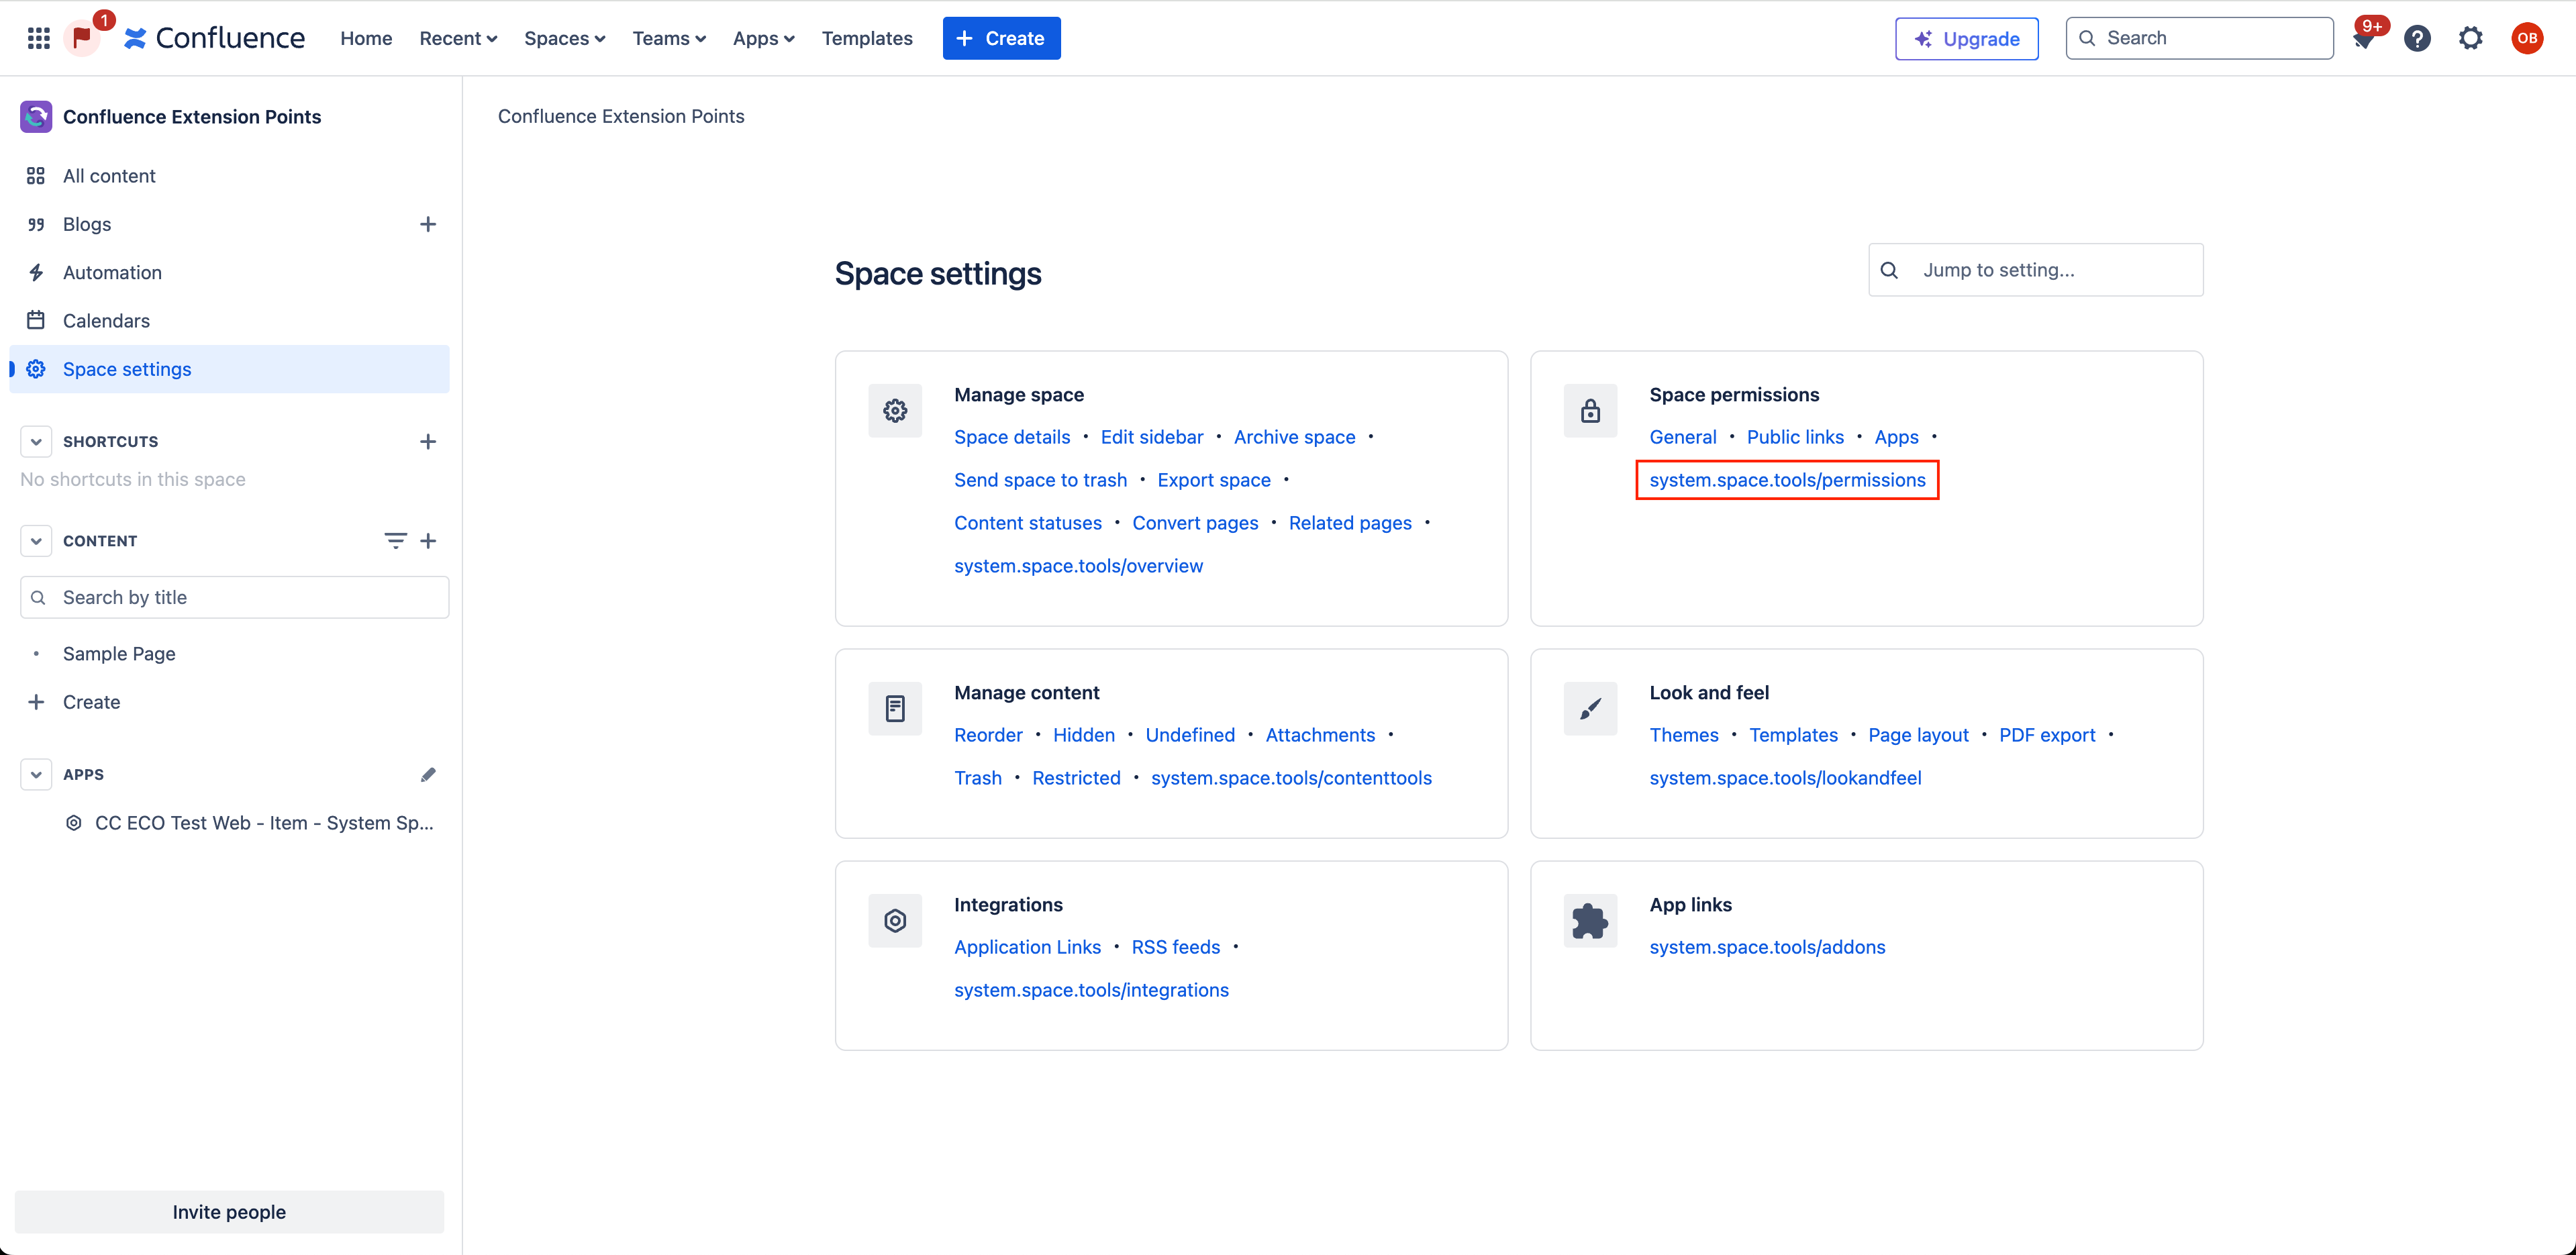
Task: Open the app switcher grid icon
Action: tap(38, 38)
